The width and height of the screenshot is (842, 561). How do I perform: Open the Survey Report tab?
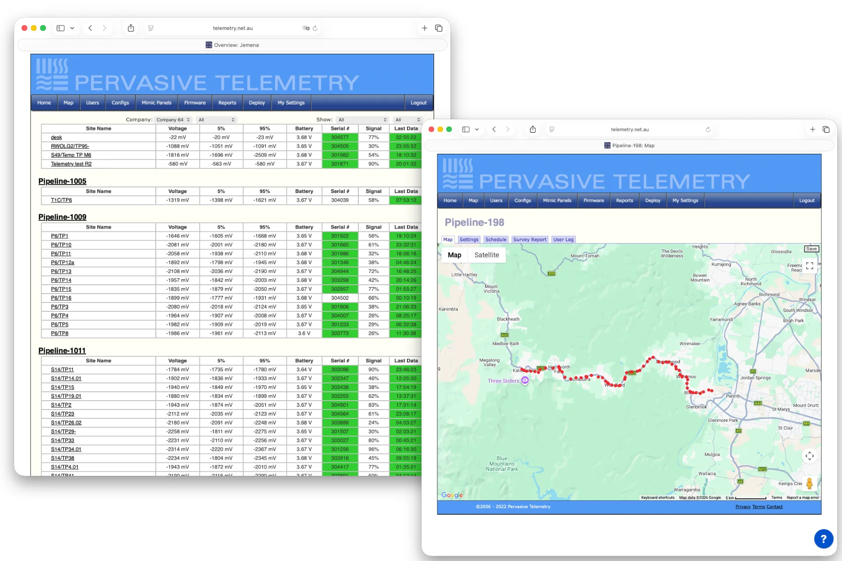pos(530,239)
